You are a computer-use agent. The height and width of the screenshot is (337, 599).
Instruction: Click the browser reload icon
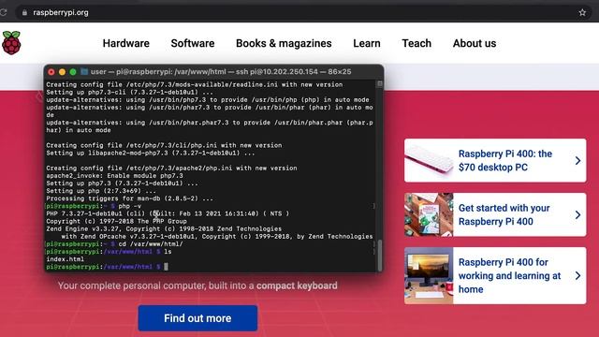click(3, 12)
